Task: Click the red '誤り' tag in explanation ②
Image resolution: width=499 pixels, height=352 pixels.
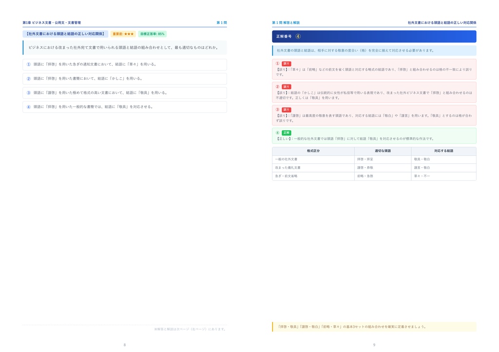Action: (287, 87)
